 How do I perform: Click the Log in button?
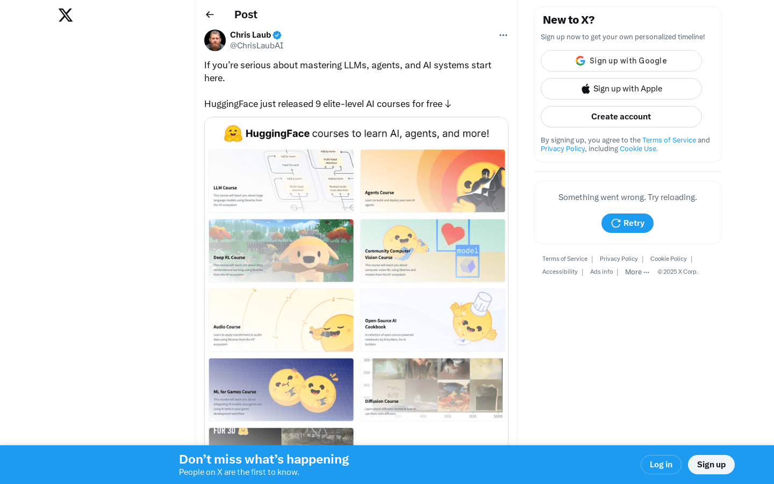tap(661, 465)
